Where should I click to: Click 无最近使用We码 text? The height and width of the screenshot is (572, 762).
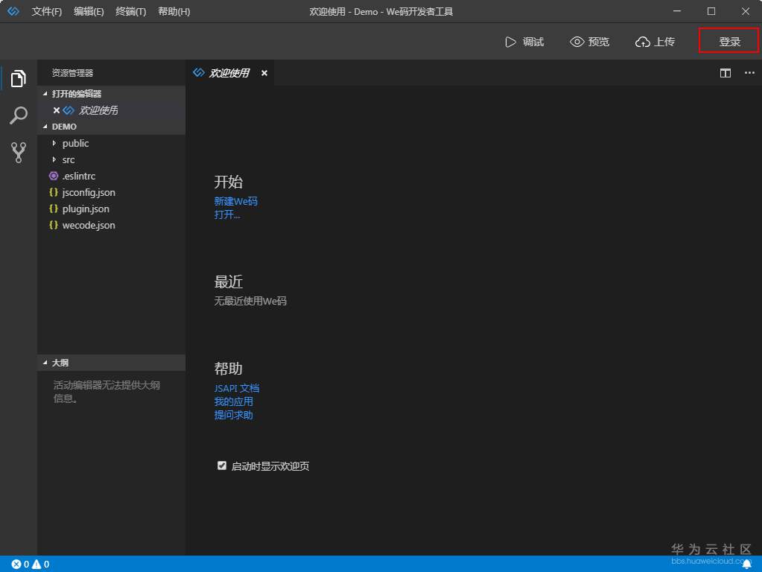(x=250, y=302)
